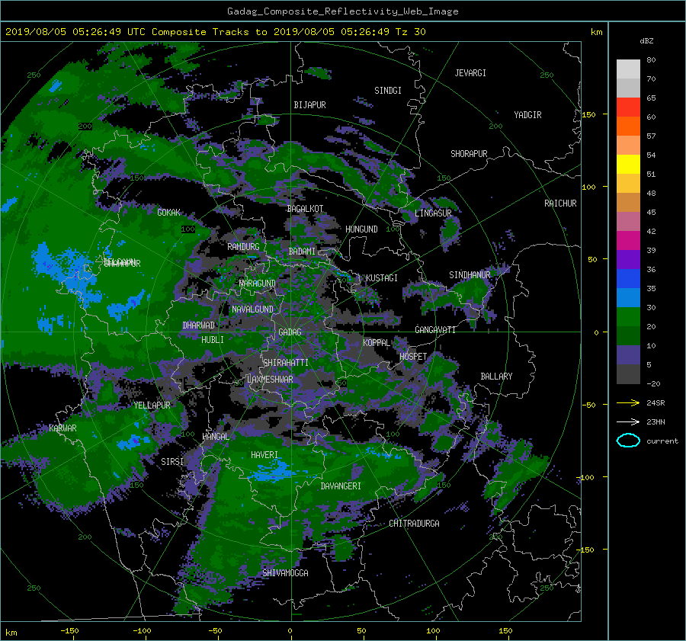Click the KUSTAGI city label
Screen dimensions: 686x641
[x=382, y=278]
